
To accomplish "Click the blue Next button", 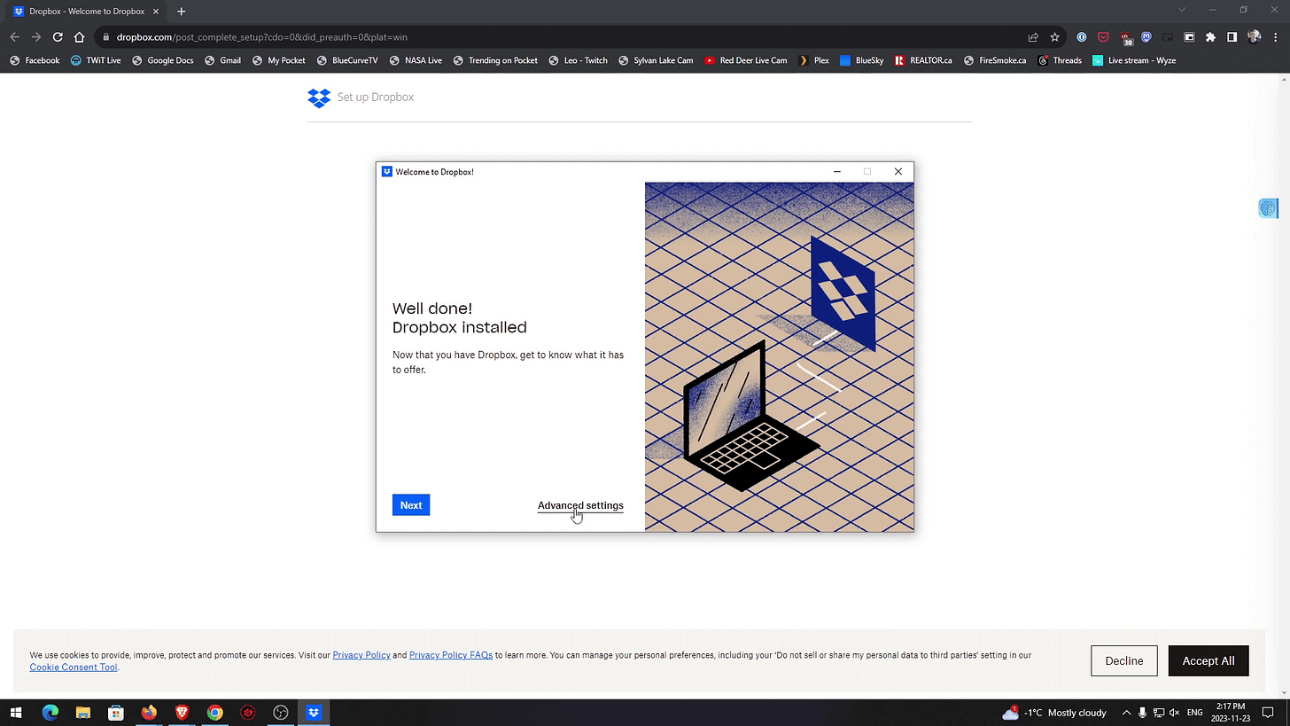I will click(x=411, y=505).
